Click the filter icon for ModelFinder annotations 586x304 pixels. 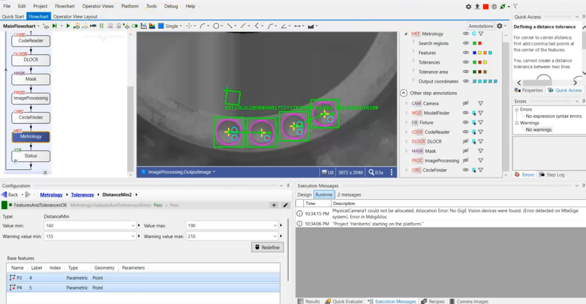tap(480, 113)
